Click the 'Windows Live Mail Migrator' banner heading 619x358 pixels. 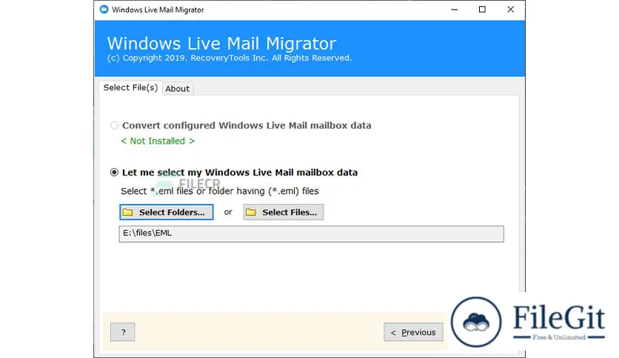pyautogui.click(x=221, y=43)
